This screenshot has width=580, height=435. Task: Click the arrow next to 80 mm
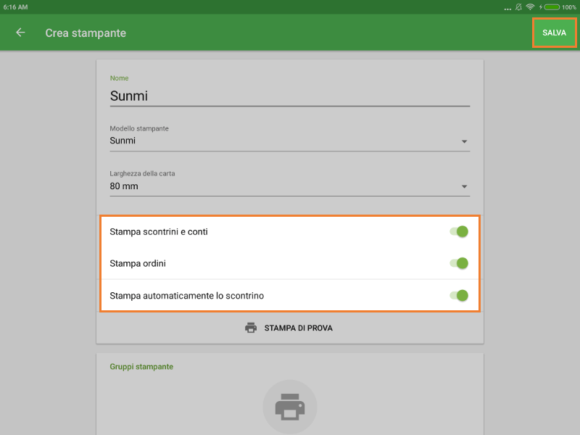click(x=464, y=187)
